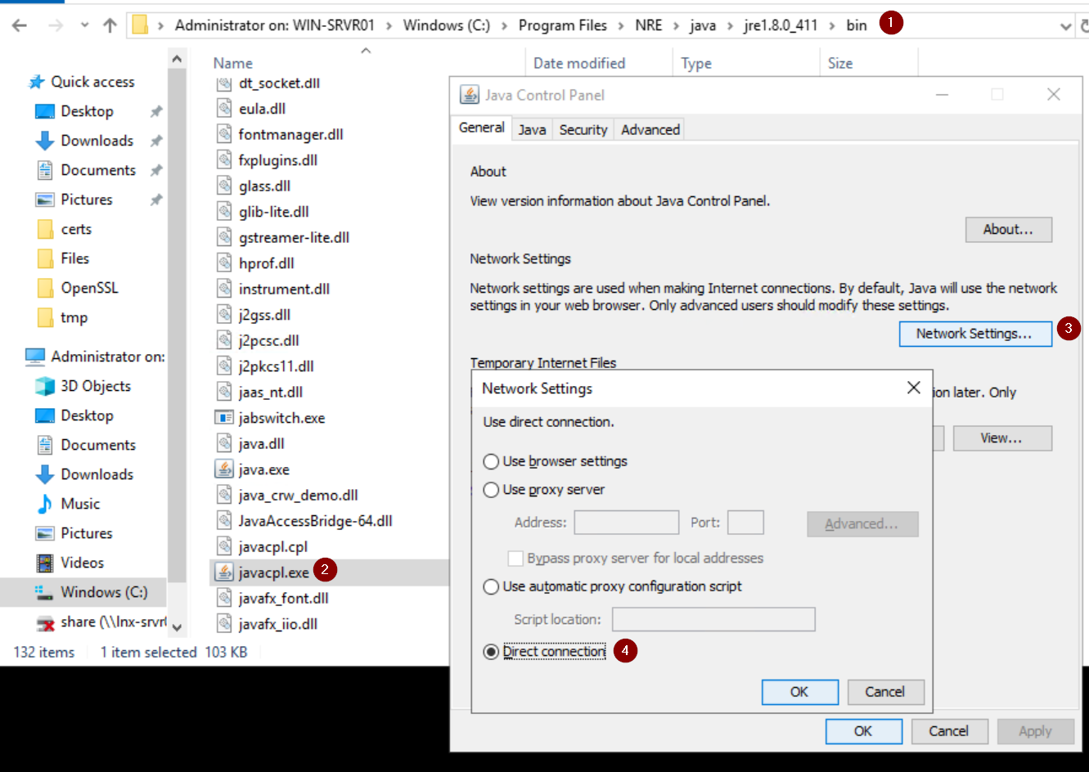Click the About... button
The image size is (1089, 772).
[x=1008, y=230]
